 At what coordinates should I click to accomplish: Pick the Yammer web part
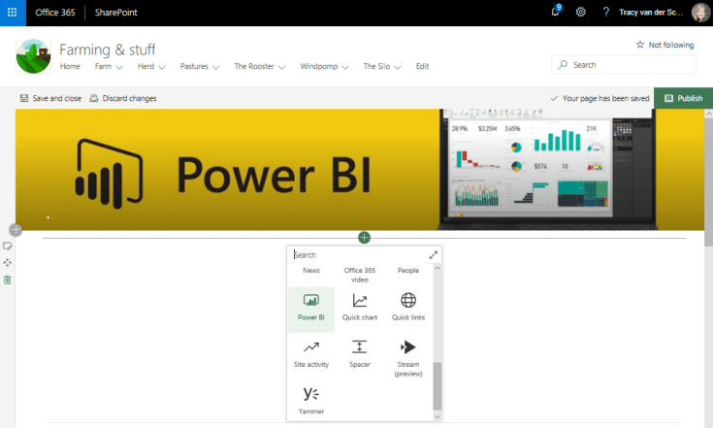pyautogui.click(x=310, y=399)
